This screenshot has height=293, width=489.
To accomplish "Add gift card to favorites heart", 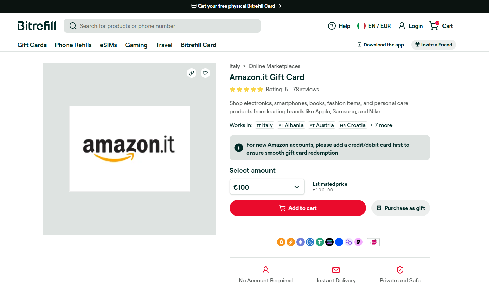I will click(x=205, y=73).
